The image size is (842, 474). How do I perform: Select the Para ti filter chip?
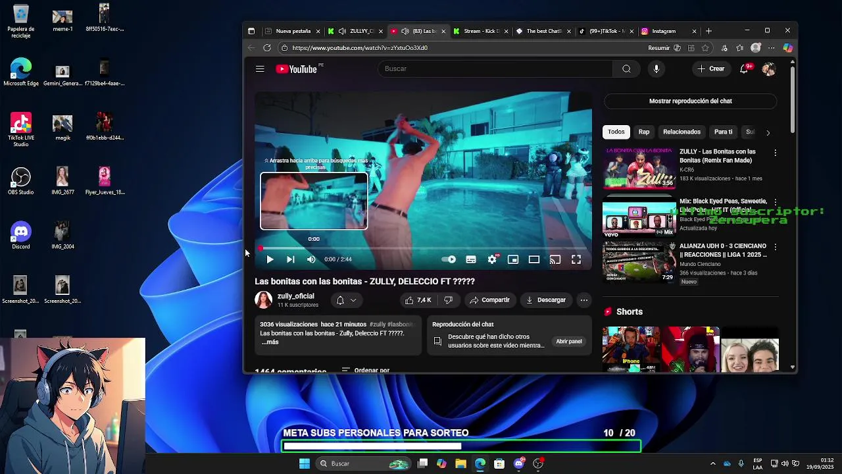coord(723,132)
